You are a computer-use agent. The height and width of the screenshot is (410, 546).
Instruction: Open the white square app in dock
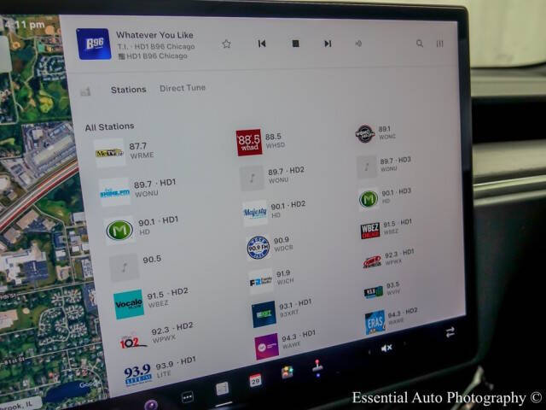click(x=222, y=389)
